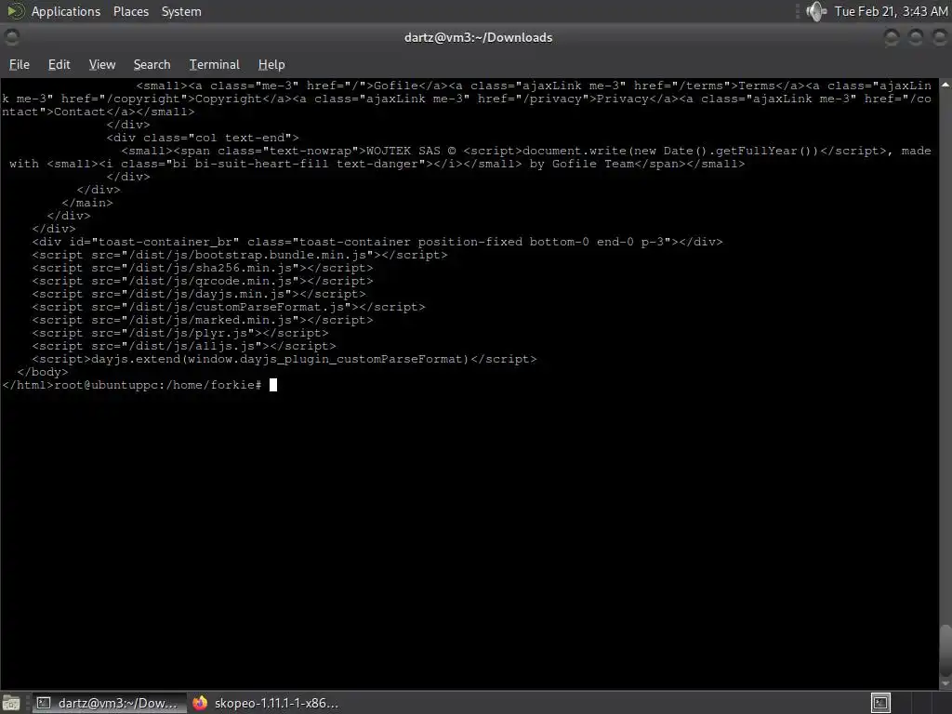Click the 'toast-container_br' div line
Screen dimensions: 952x714
click(377, 242)
